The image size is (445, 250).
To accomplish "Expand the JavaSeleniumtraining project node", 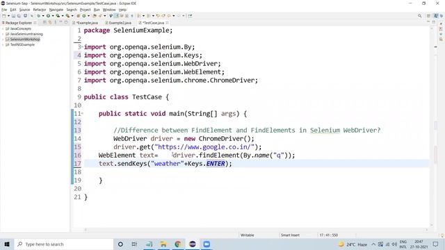I will point(3,34).
